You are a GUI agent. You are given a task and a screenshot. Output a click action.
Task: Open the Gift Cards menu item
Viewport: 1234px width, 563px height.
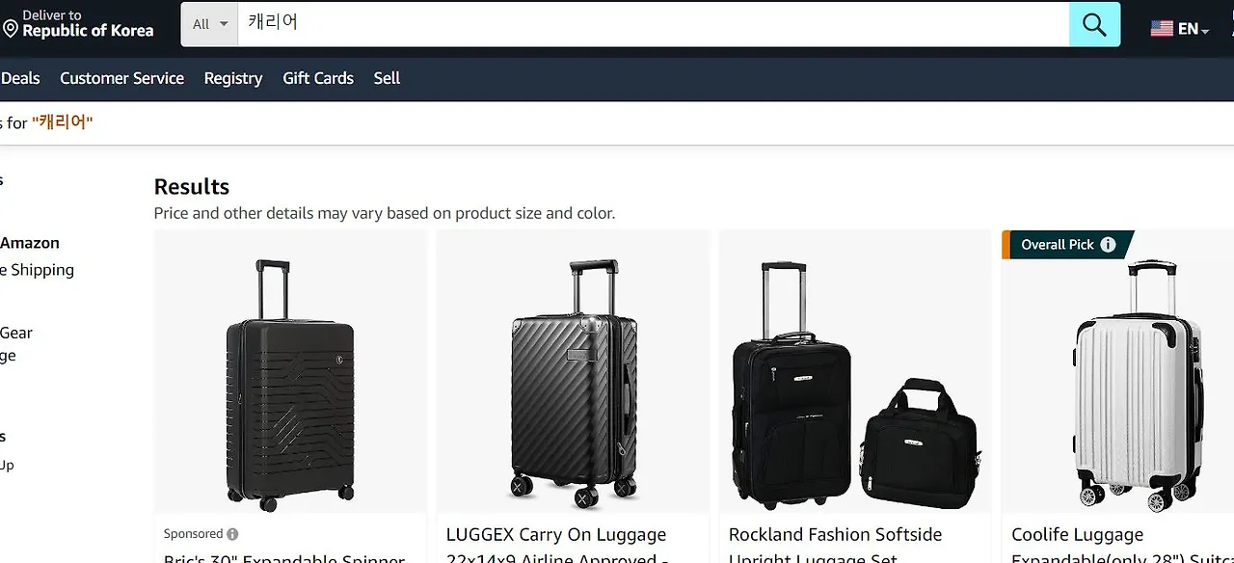(x=318, y=78)
